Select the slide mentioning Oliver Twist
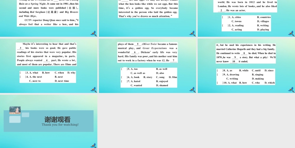 click(x=147, y=66)
